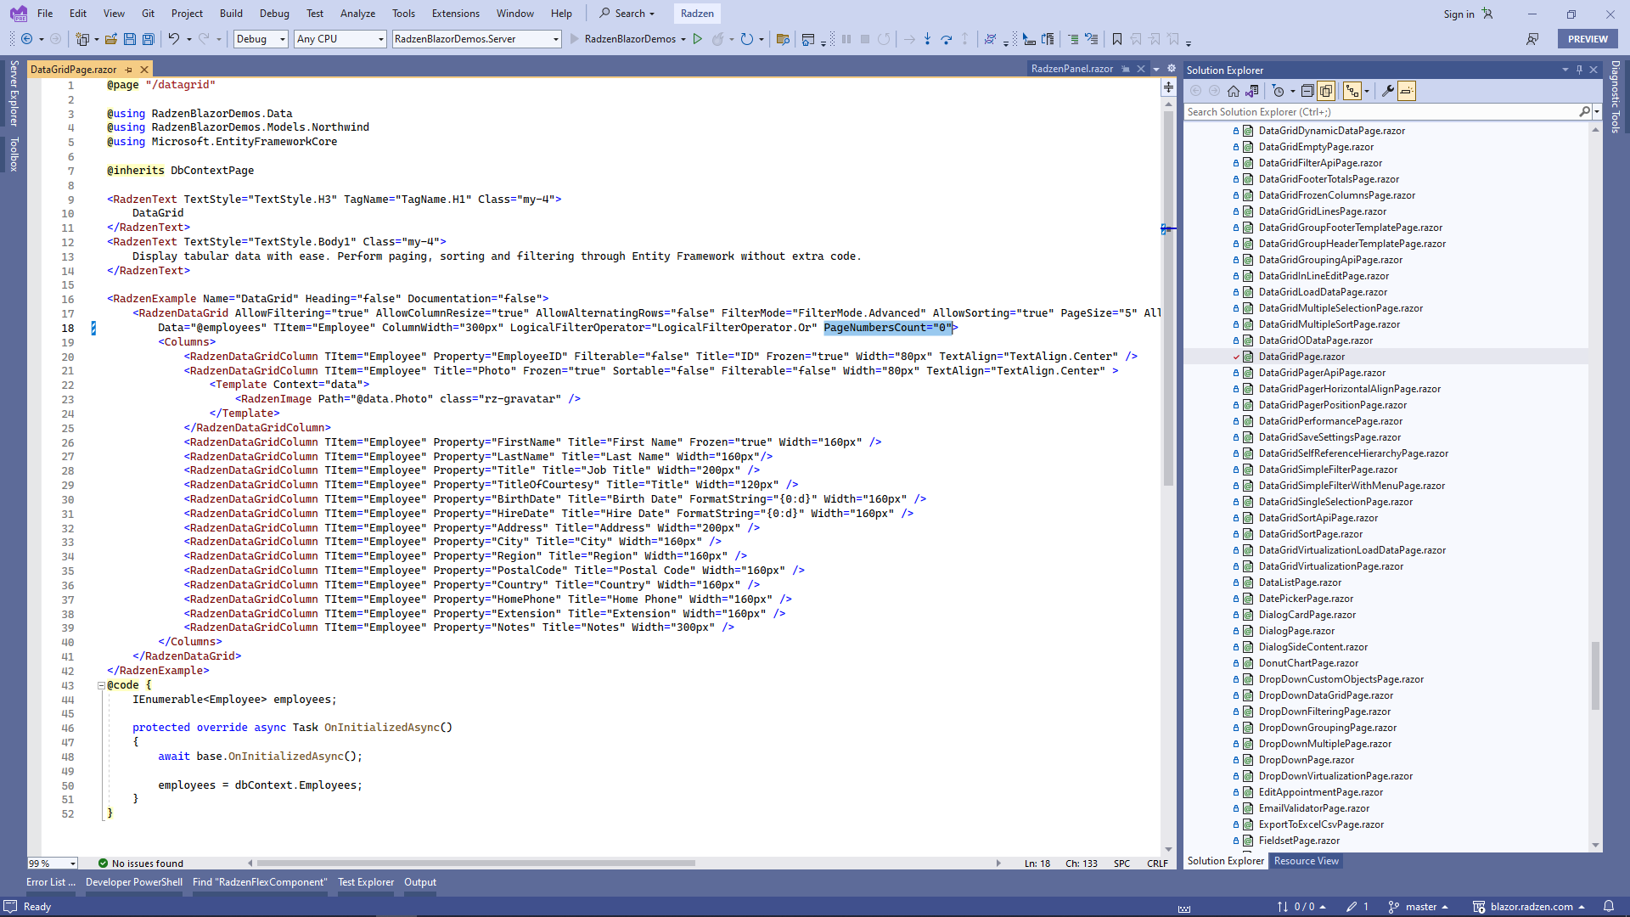Collapse All in Solution Explorer
Screen dimensions: 1630x917
pyautogui.click(x=1307, y=91)
